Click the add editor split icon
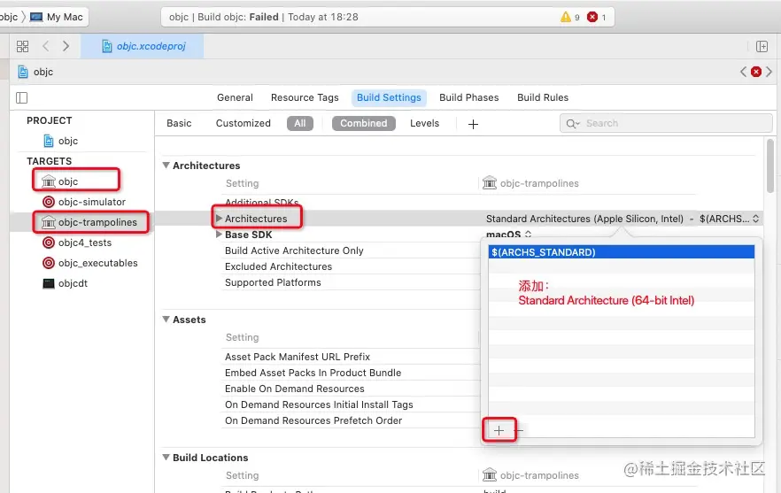The image size is (781, 493). [762, 46]
